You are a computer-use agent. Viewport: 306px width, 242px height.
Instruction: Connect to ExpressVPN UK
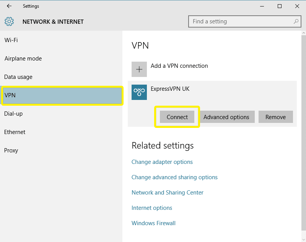tap(177, 117)
